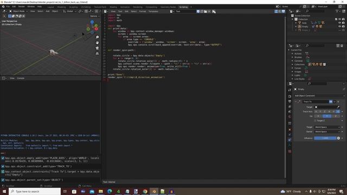This screenshot has height=195, width=347.
Task: Click eyedropper icon in constraint Target field
Action: pyautogui.click(x=338, y=107)
